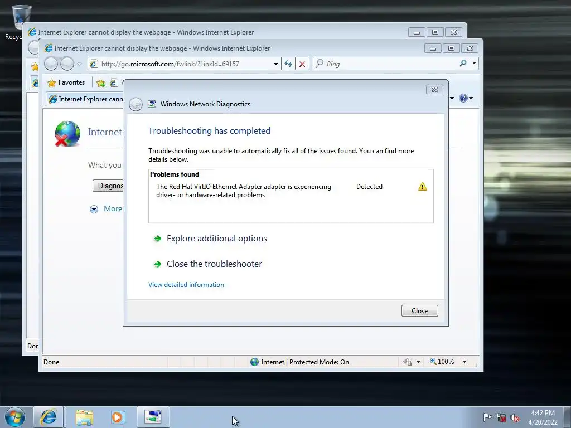The height and width of the screenshot is (428, 571).
Task: Open the recent pages dropdown arrow
Action: coord(79,65)
